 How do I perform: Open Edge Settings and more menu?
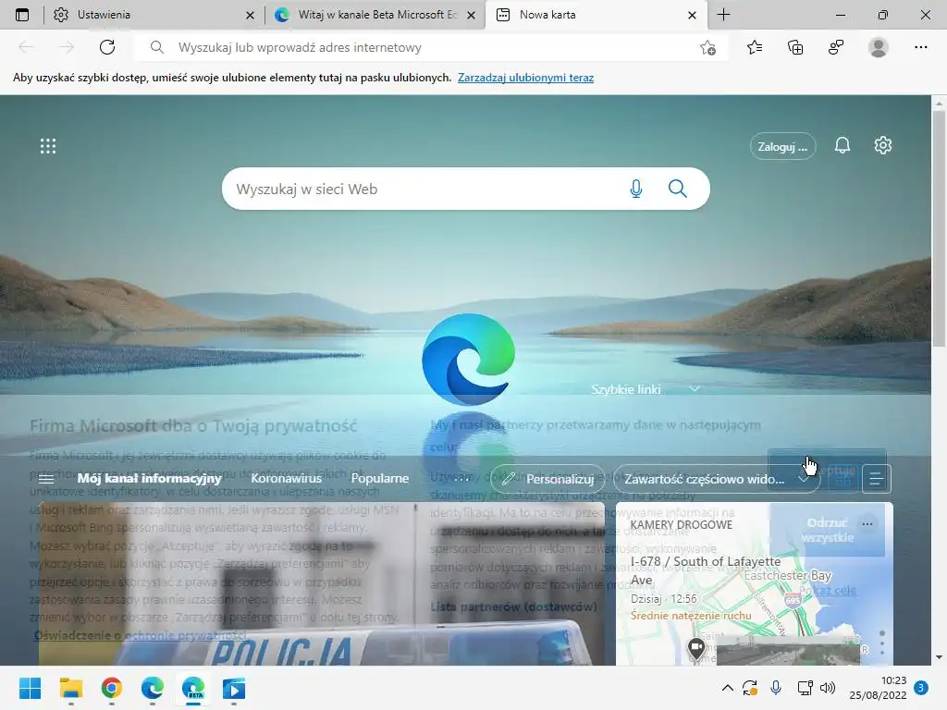920,47
